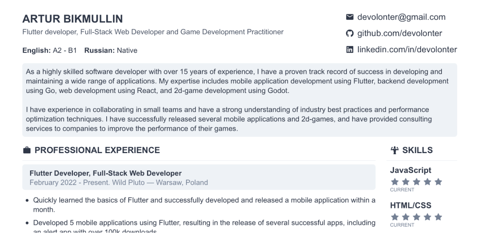Click the flexed-arm icon beside Skills
Image resolution: width=479 pixels, height=239 pixels.
pos(395,150)
